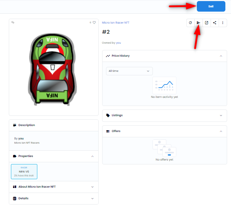Click the share icon
Image resolution: width=231 pixels, height=207 pixels.
click(215, 23)
